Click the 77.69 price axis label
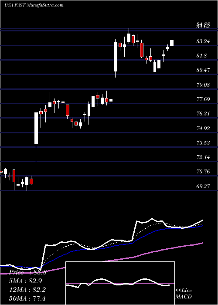This screenshot has width=218, height=305. 203,99
